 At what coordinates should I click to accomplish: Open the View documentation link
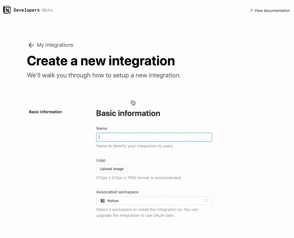(272, 10)
